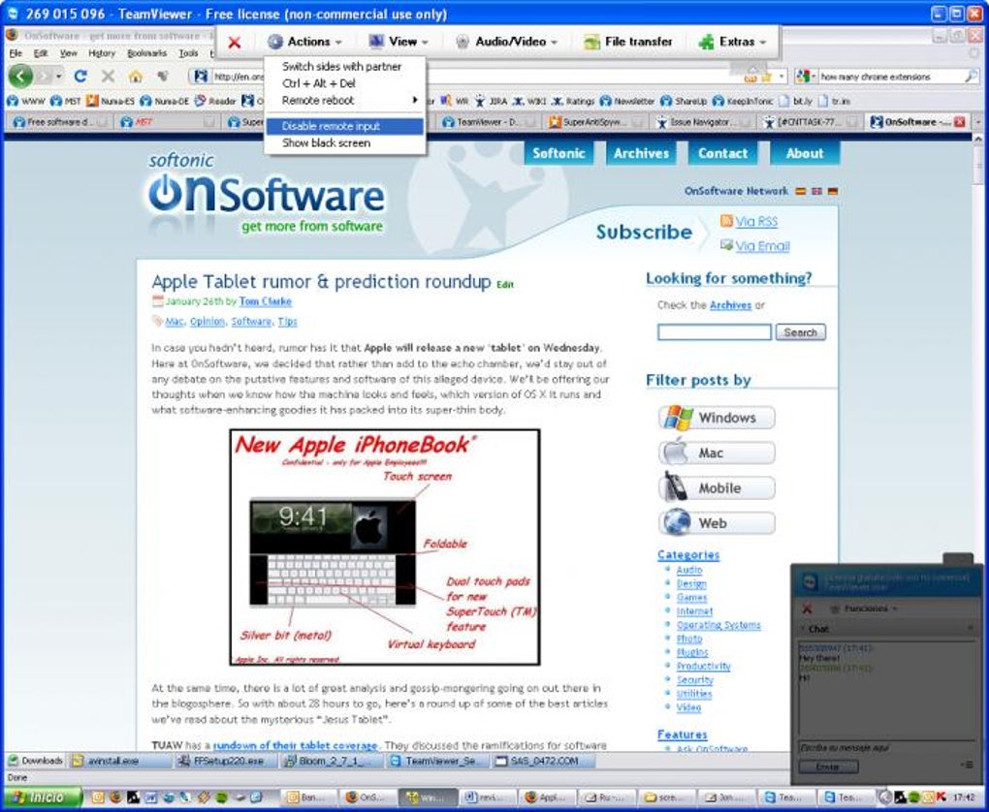
Task: Open the search engine selector dropdown
Action: [804, 77]
